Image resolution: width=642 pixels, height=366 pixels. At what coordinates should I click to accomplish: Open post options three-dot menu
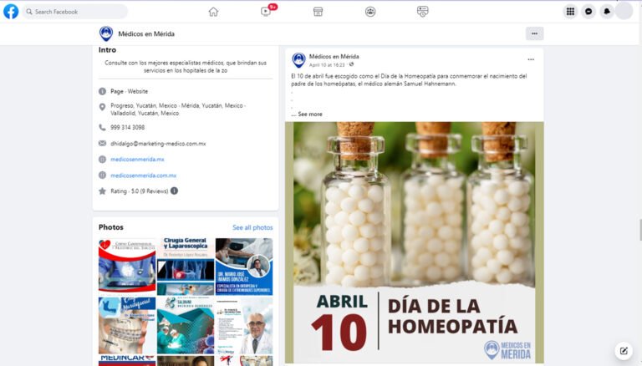(x=530, y=59)
